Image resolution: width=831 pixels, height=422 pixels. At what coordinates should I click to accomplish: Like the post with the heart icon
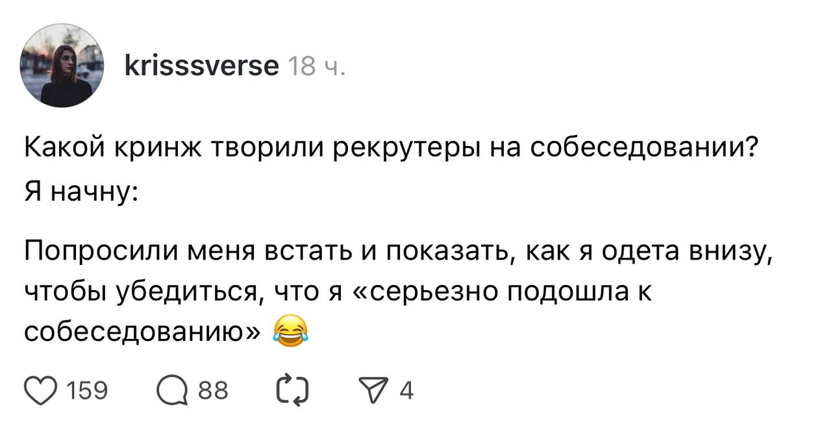[42, 390]
